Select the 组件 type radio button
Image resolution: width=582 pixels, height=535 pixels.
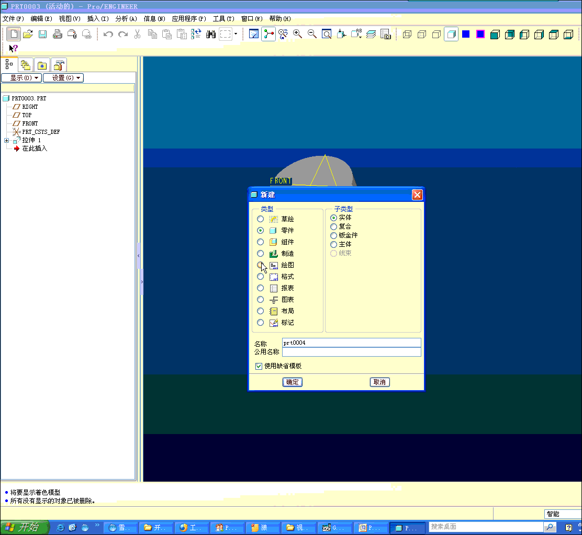click(261, 242)
